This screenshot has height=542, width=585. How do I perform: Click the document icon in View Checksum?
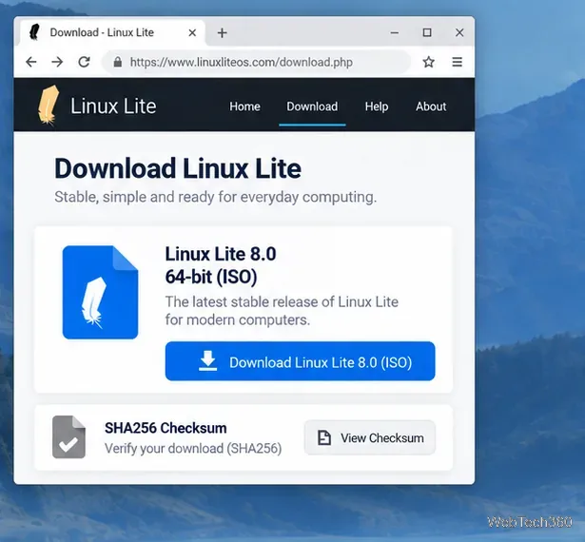click(323, 437)
